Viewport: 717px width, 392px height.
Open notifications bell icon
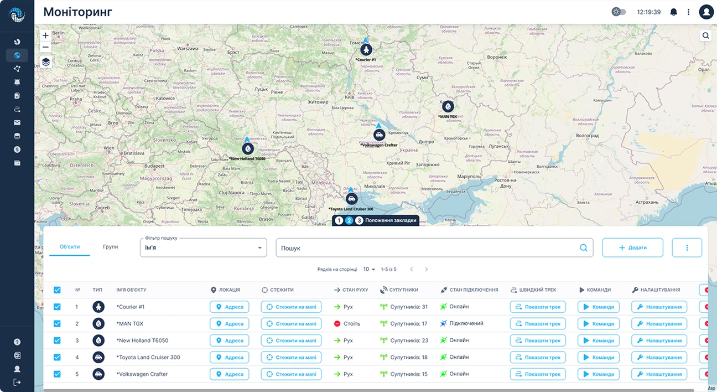(673, 12)
